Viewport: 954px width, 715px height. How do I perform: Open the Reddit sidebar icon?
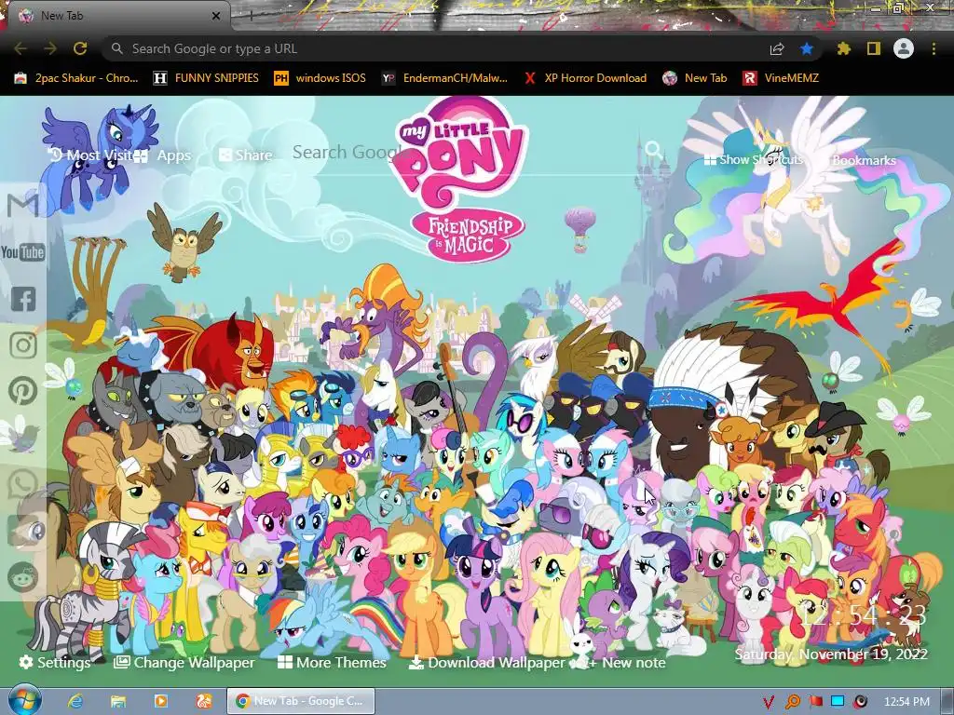[x=23, y=576]
